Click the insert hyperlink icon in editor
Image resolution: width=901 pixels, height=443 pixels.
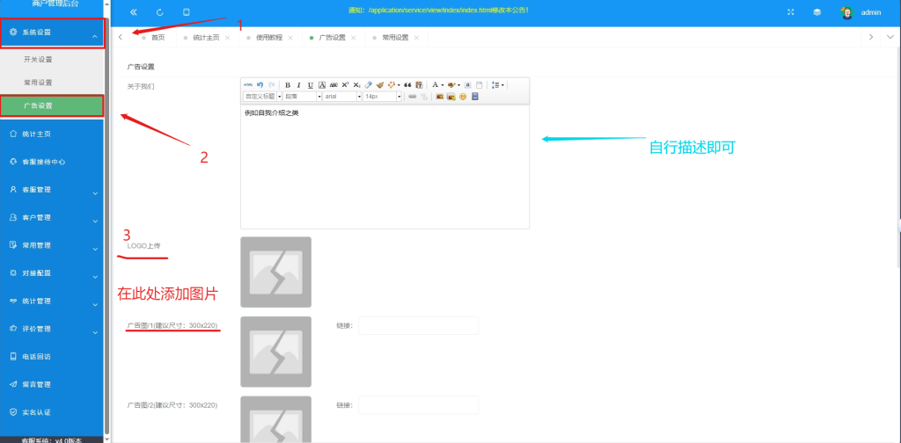(412, 97)
